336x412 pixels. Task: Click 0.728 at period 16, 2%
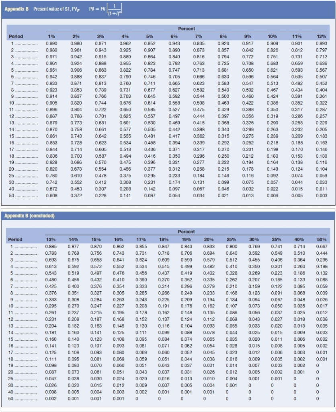76,143
